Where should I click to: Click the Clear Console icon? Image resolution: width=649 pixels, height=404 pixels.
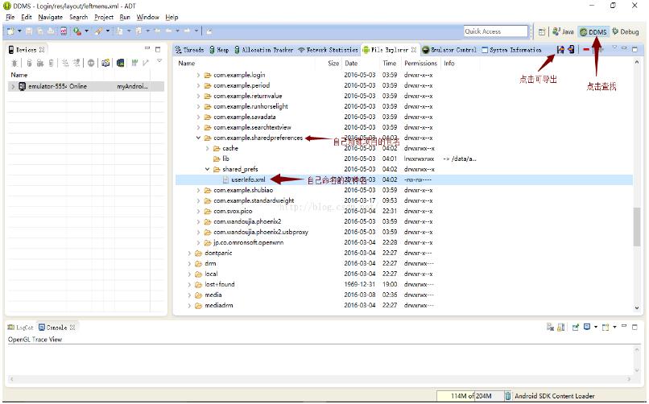(550, 327)
